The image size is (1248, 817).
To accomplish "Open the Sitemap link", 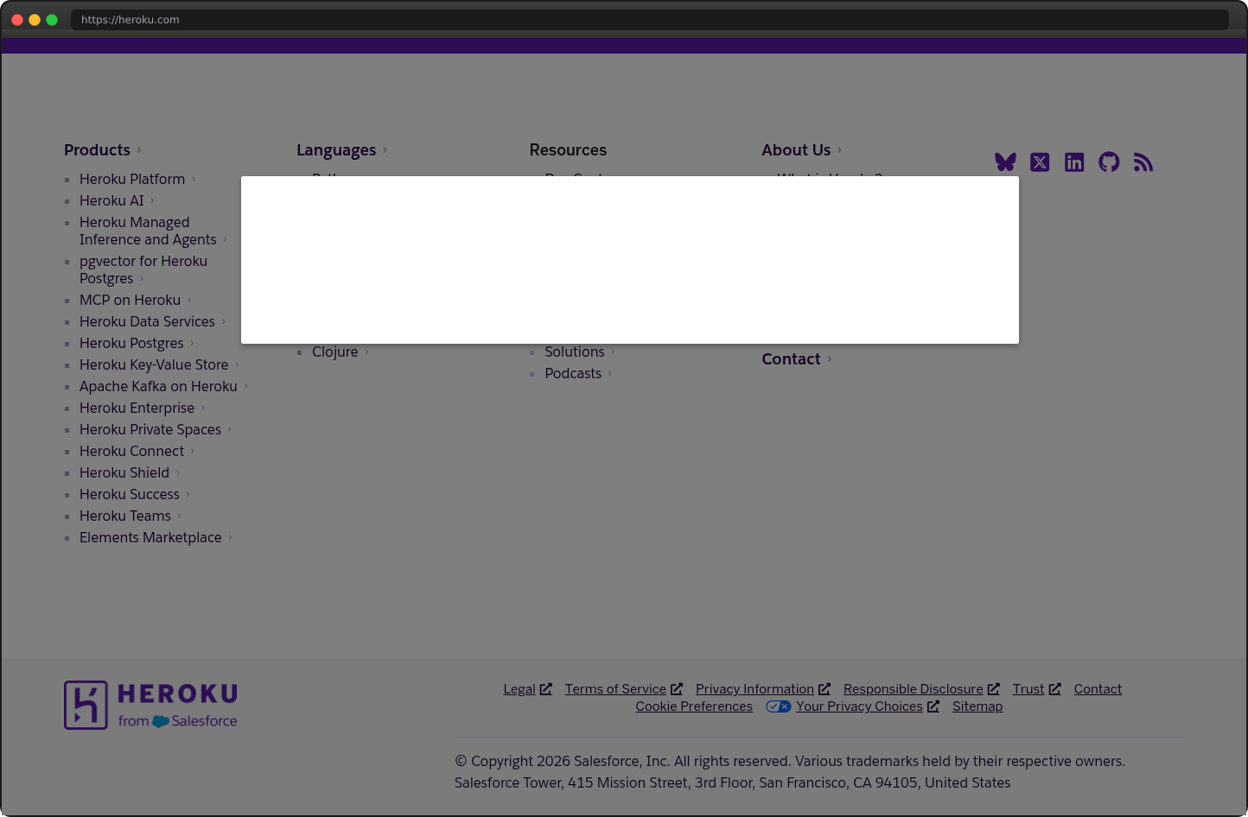I will coord(977,706).
